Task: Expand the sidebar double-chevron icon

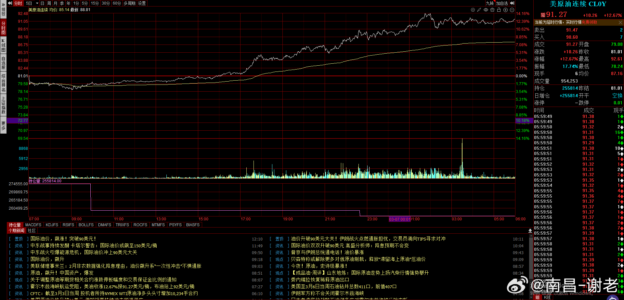Action: point(3,4)
